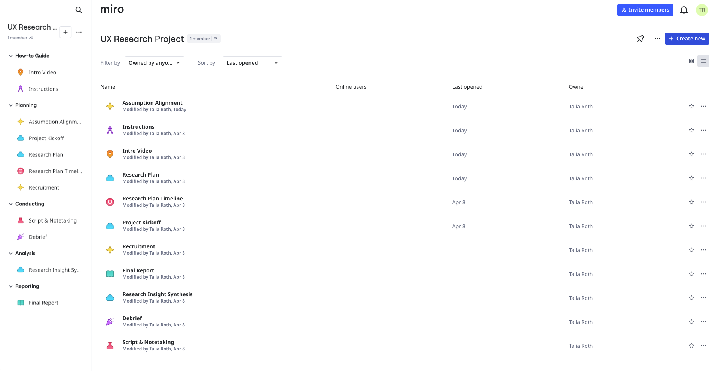Screen dimensions: 715x371
Task: Star the Script & Notetaking board
Action: [691, 346]
